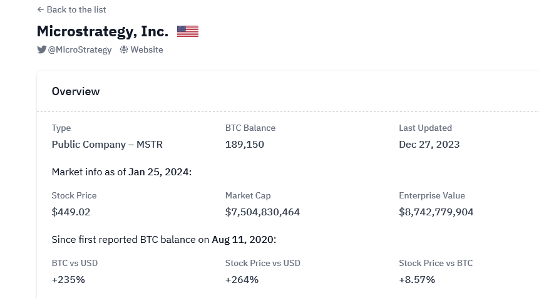Click the "Microstrategy, Inc." page heading
This screenshot has width=539, height=298.
[x=103, y=31]
